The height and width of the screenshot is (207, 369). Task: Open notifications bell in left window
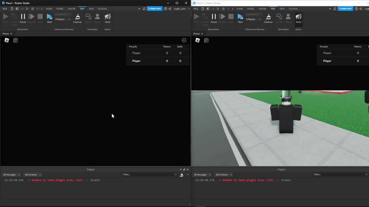tap(144, 9)
